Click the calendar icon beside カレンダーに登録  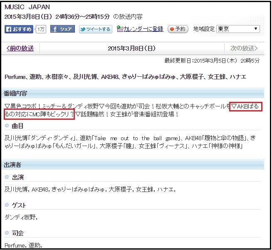click(120, 28)
